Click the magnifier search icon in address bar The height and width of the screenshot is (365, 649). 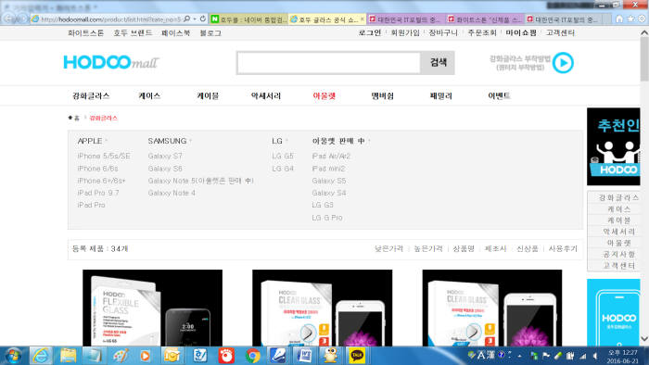[x=186, y=19]
